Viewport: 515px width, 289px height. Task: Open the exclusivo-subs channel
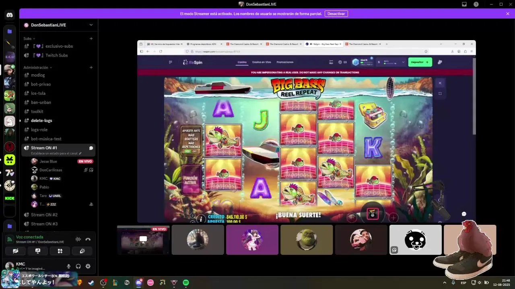click(x=58, y=46)
